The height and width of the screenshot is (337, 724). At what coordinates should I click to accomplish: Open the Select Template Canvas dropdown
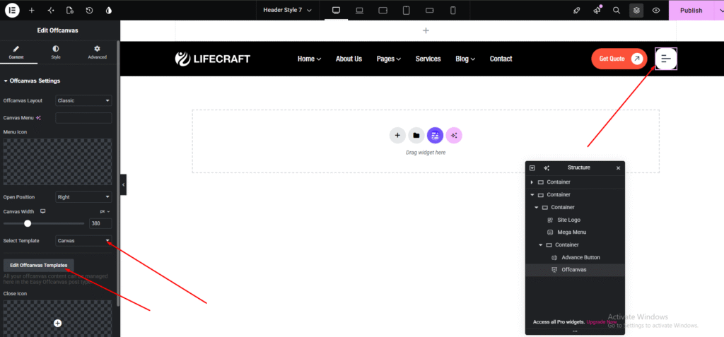coord(83,240)
